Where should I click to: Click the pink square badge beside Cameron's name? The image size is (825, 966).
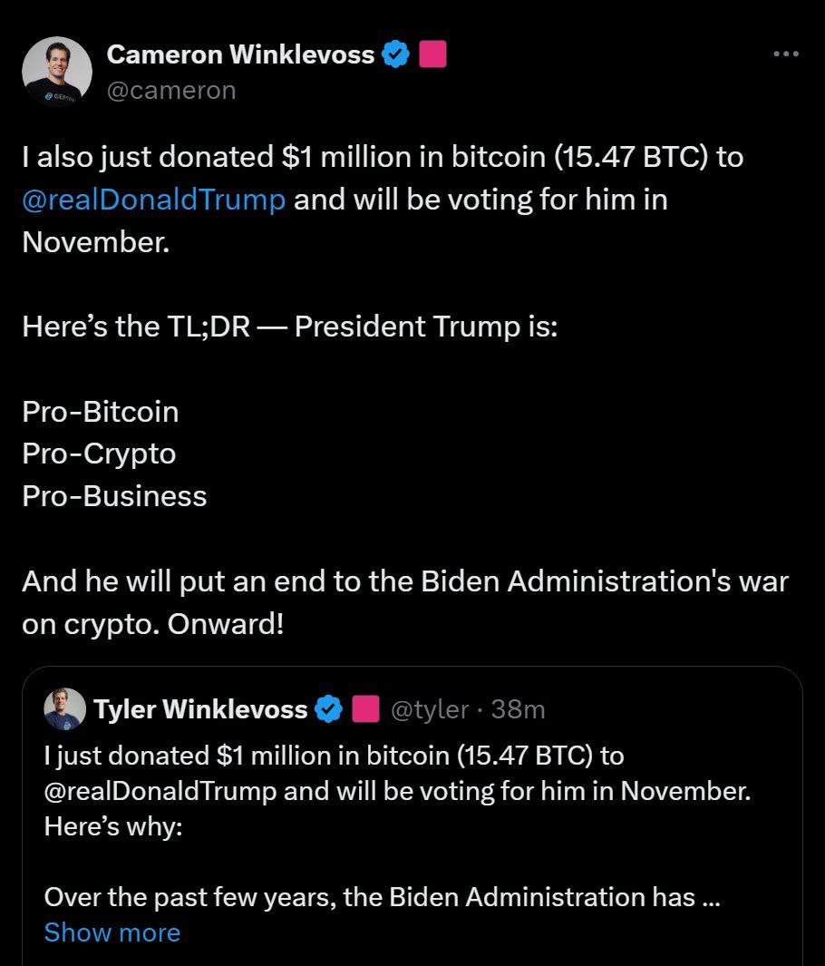point(432,54)
